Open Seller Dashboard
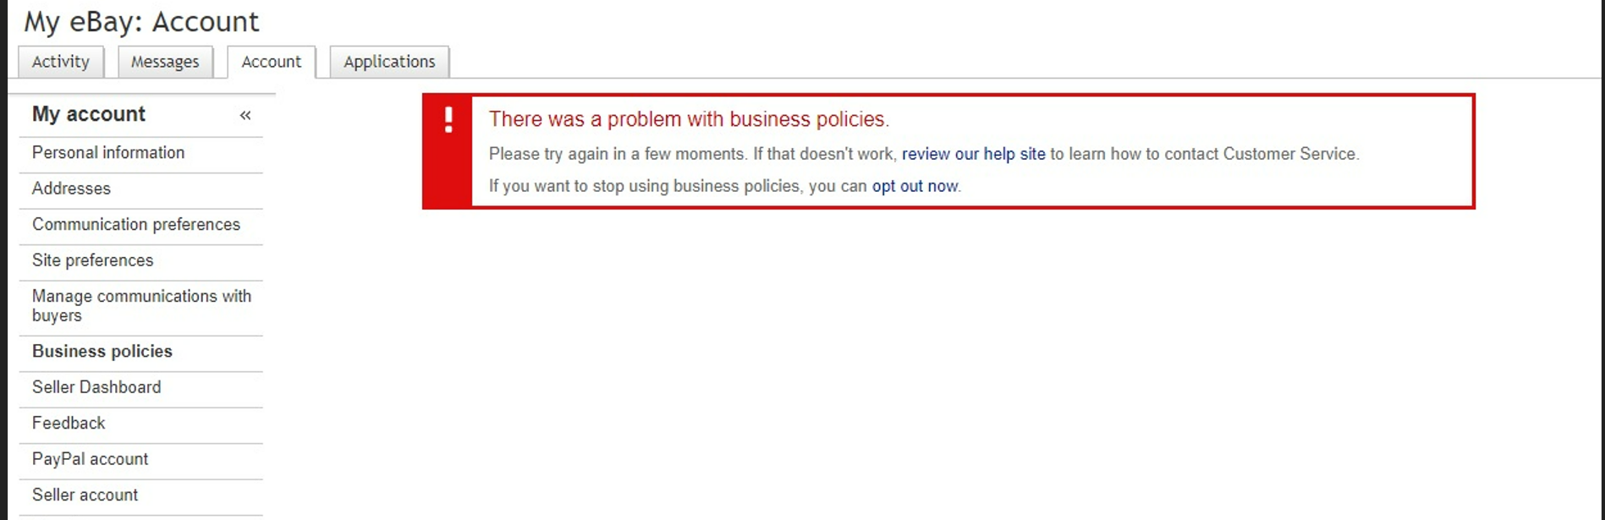 click(96, 387)
